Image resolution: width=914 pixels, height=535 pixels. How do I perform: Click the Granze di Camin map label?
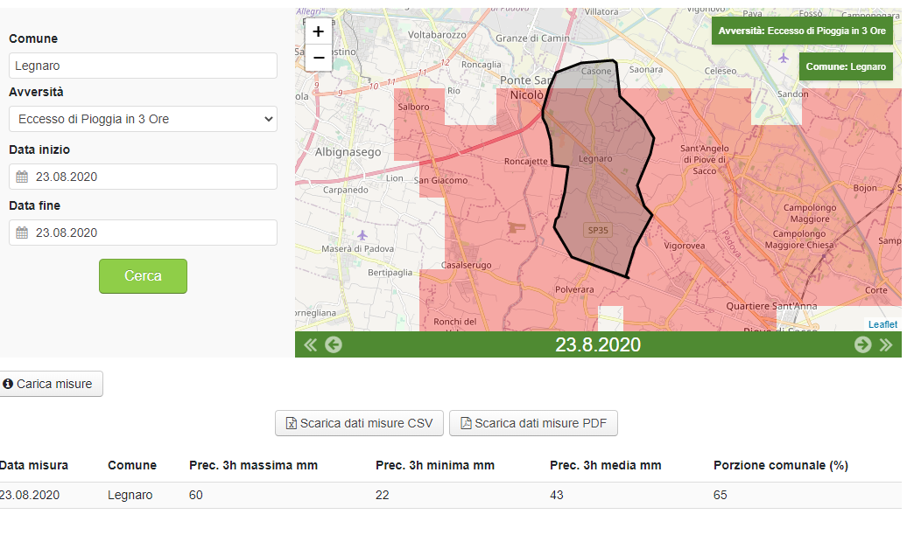pos(533,38)
